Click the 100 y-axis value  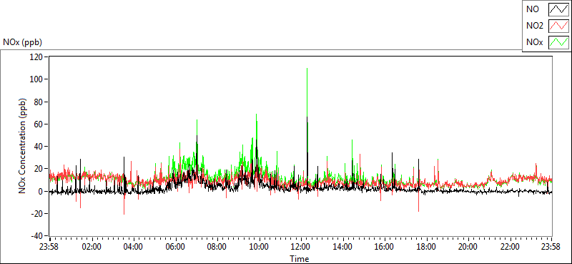point(37,79)
